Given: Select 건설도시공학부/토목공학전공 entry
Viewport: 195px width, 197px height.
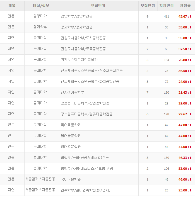Looking at the screenshot, I should (x=83, y=49).
